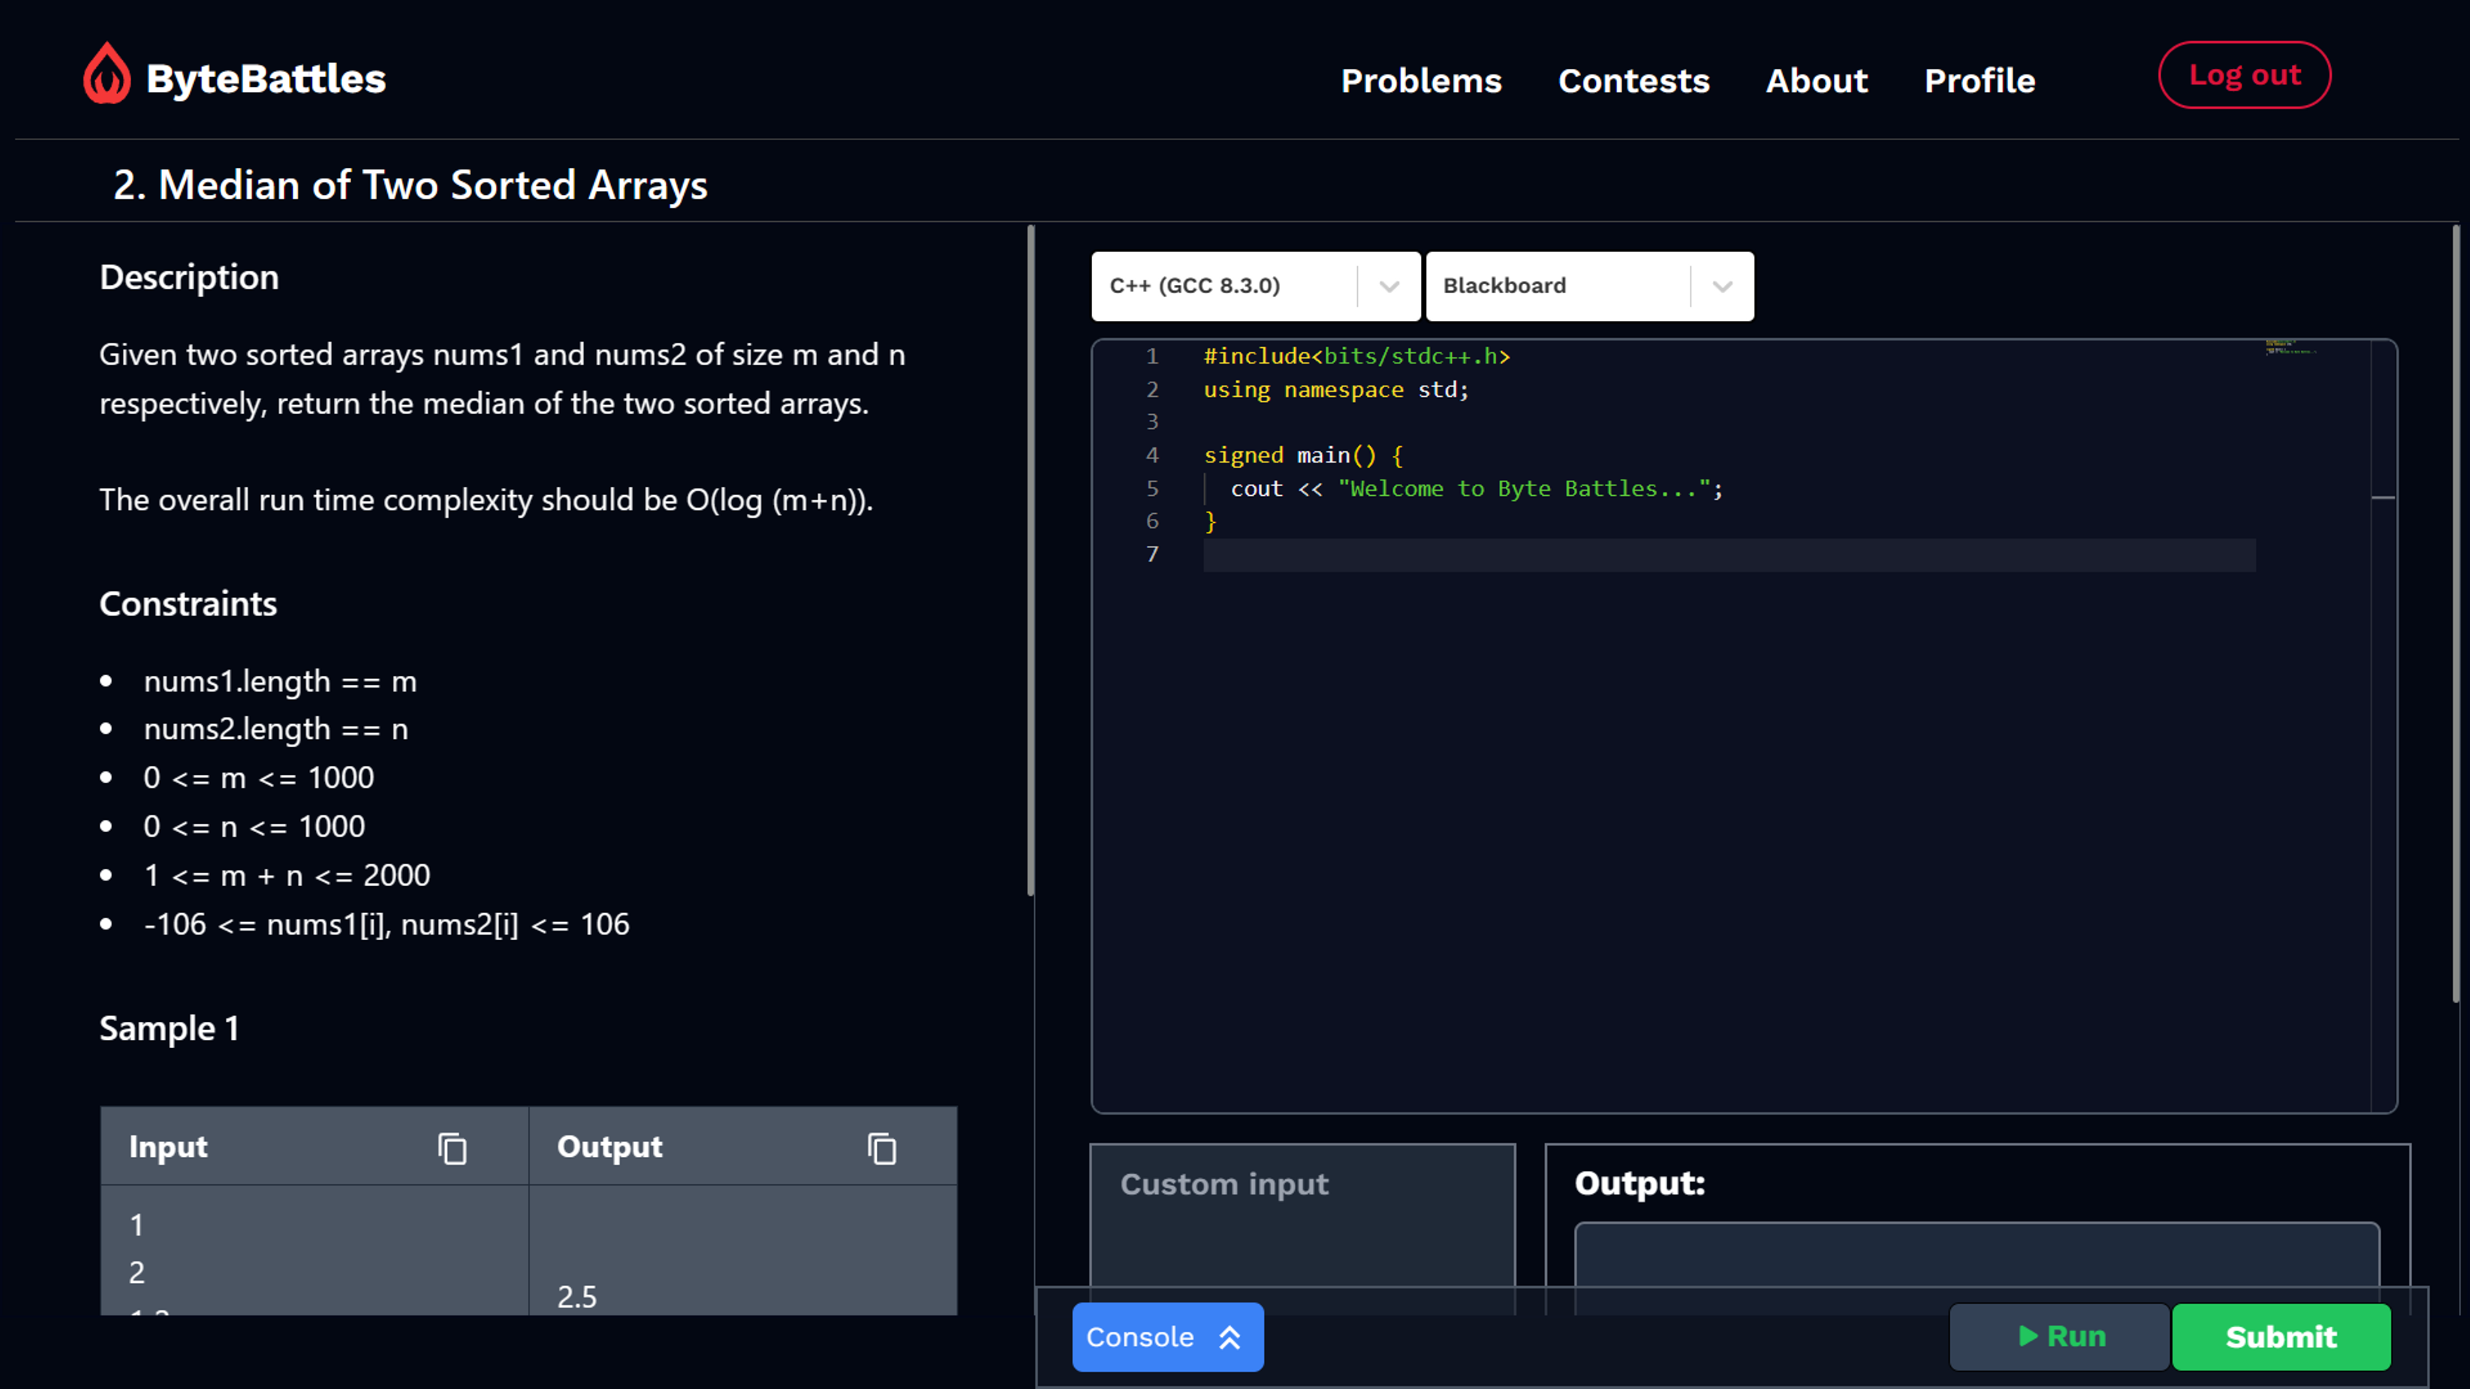The width and height of the screenshot is (2470, 1389).
Task: Open the Problems page
Action: pyautogui.click(x=1421, y=80)
